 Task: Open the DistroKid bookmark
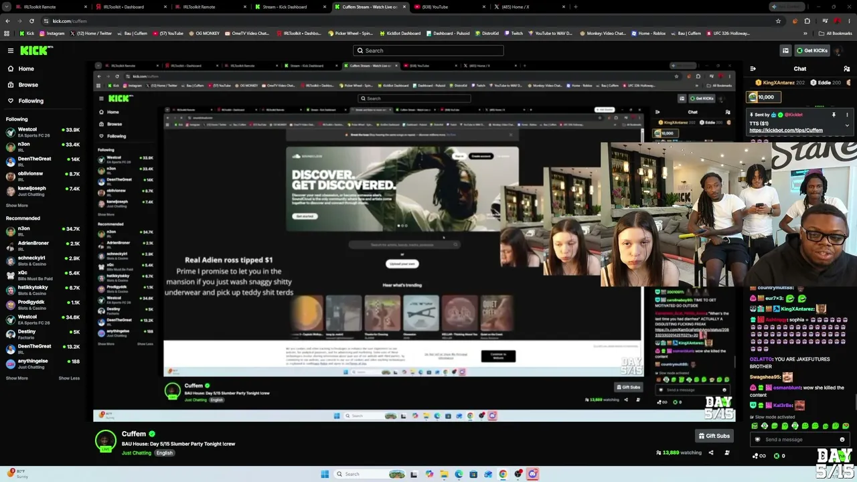click(486, 33)
